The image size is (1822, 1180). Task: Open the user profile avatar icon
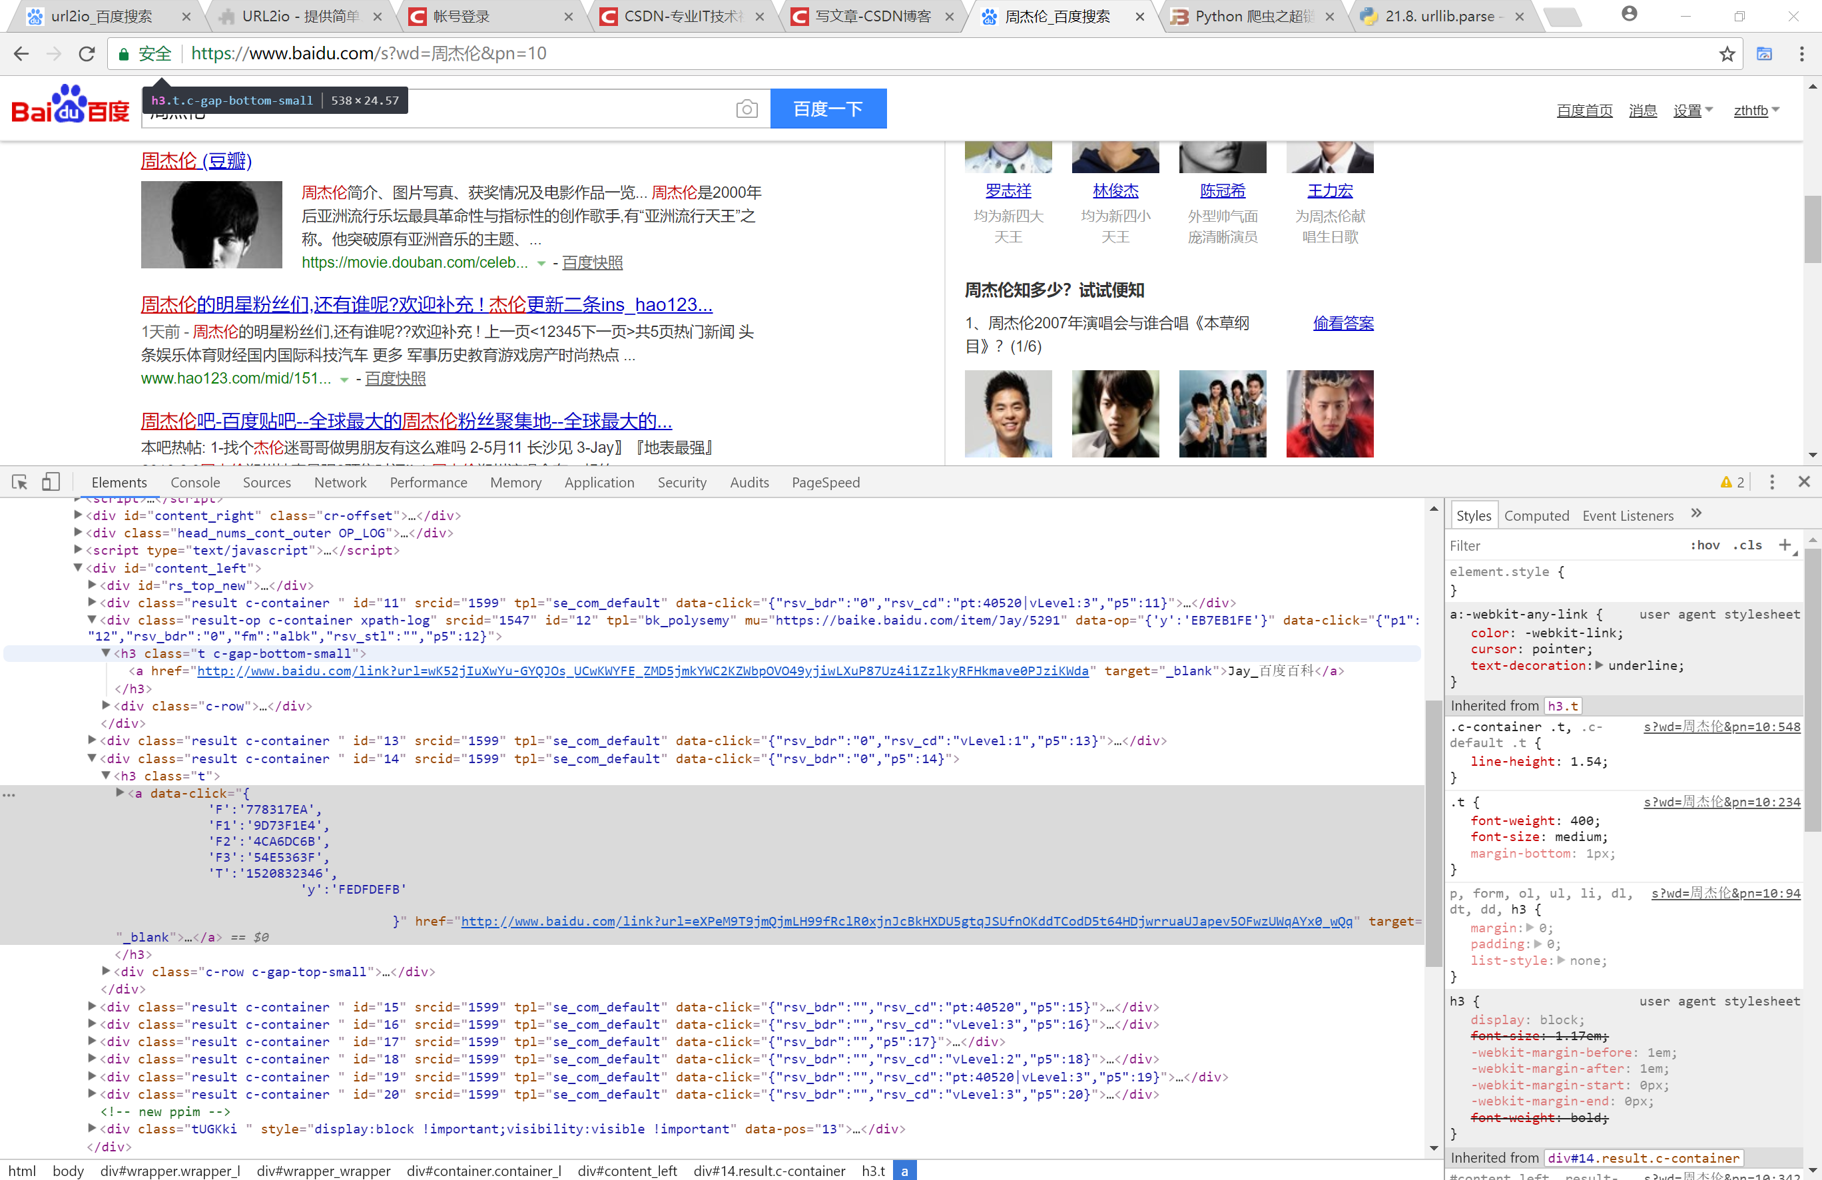coord(1630,14)
